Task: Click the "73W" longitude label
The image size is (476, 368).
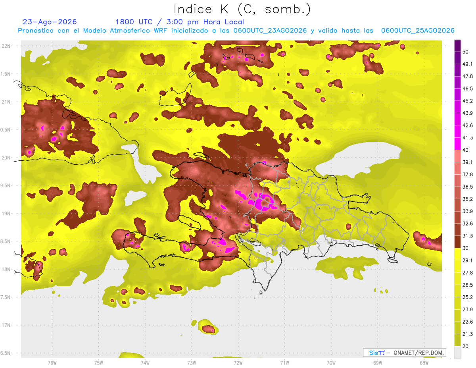Action: 192,362
